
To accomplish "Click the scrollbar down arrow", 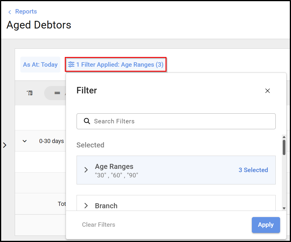I will point(284,208).
